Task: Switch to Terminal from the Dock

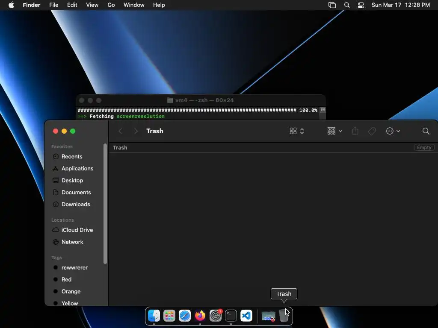Action: [x=231, y=316]
